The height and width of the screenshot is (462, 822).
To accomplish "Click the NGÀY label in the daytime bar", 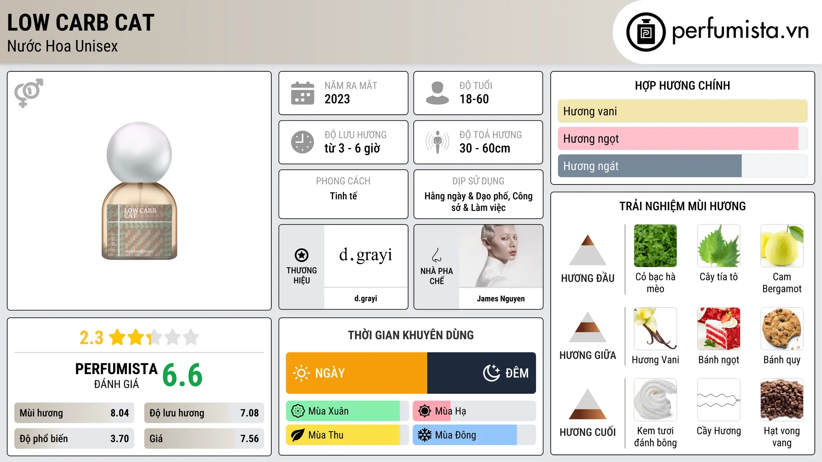I will tap(330, 373).
